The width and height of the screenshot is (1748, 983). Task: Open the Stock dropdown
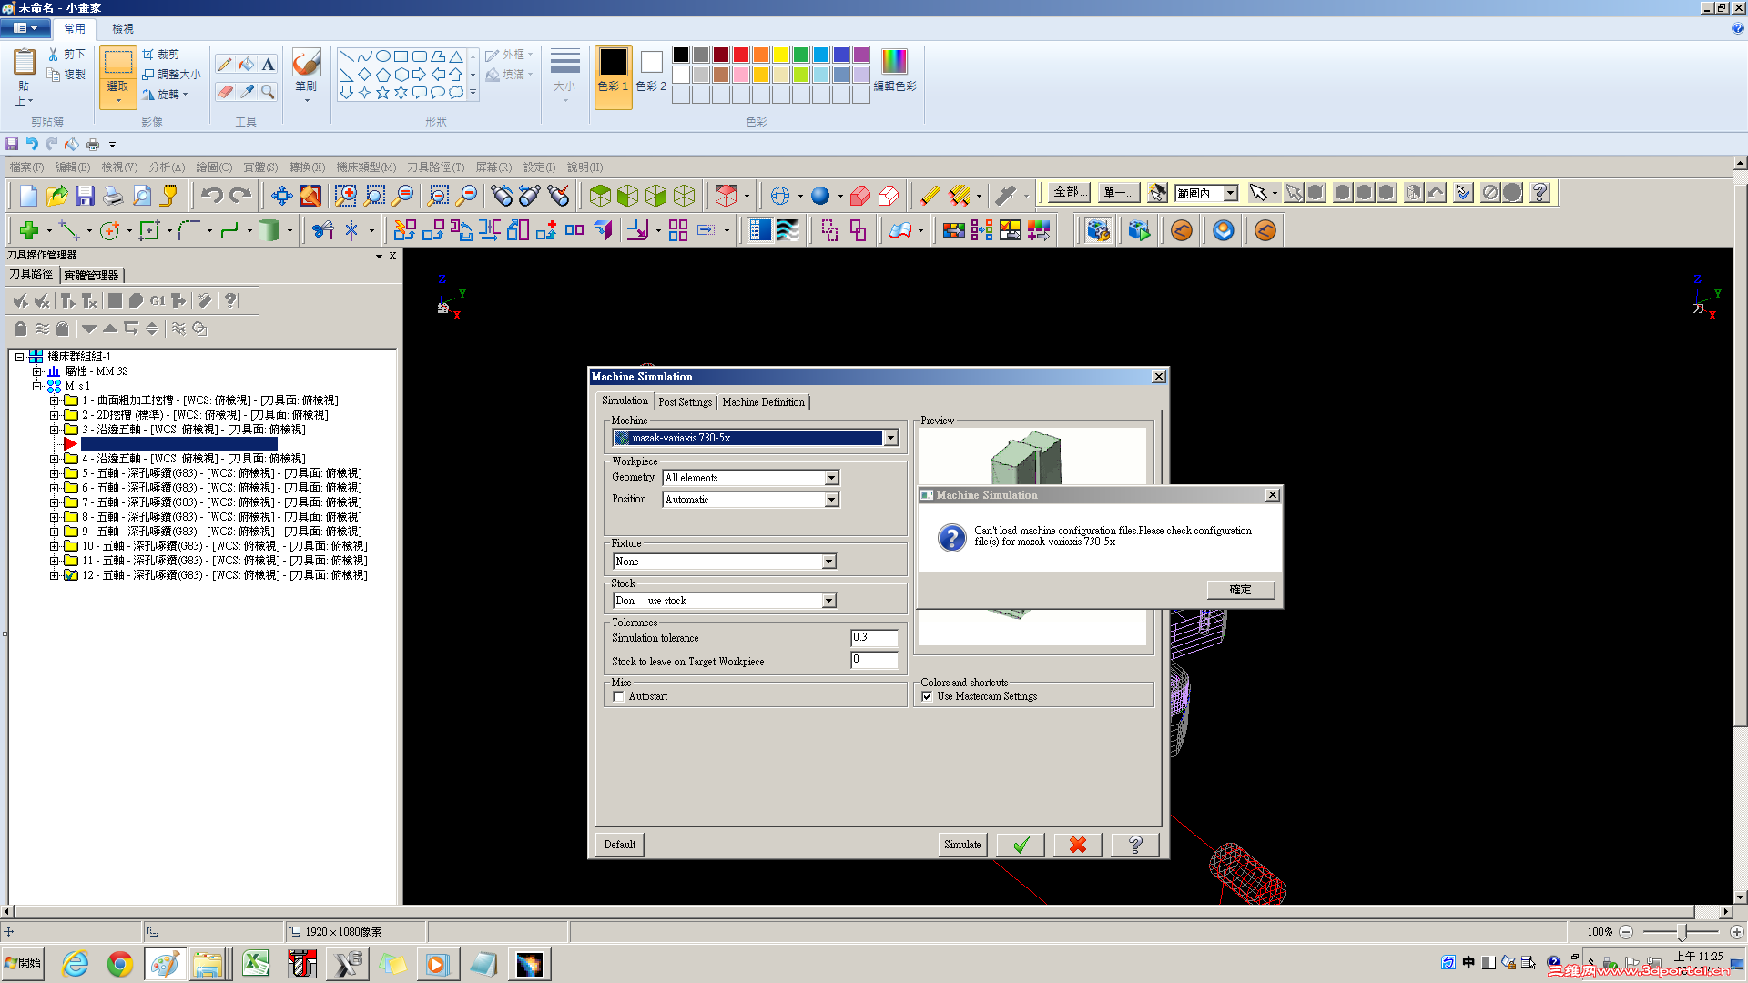[828, 601]
